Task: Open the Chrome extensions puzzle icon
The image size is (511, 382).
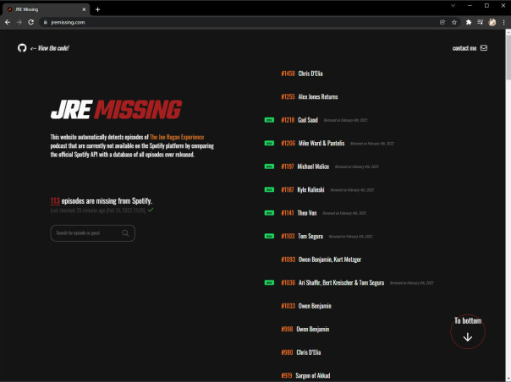Action: coord(469,22)
